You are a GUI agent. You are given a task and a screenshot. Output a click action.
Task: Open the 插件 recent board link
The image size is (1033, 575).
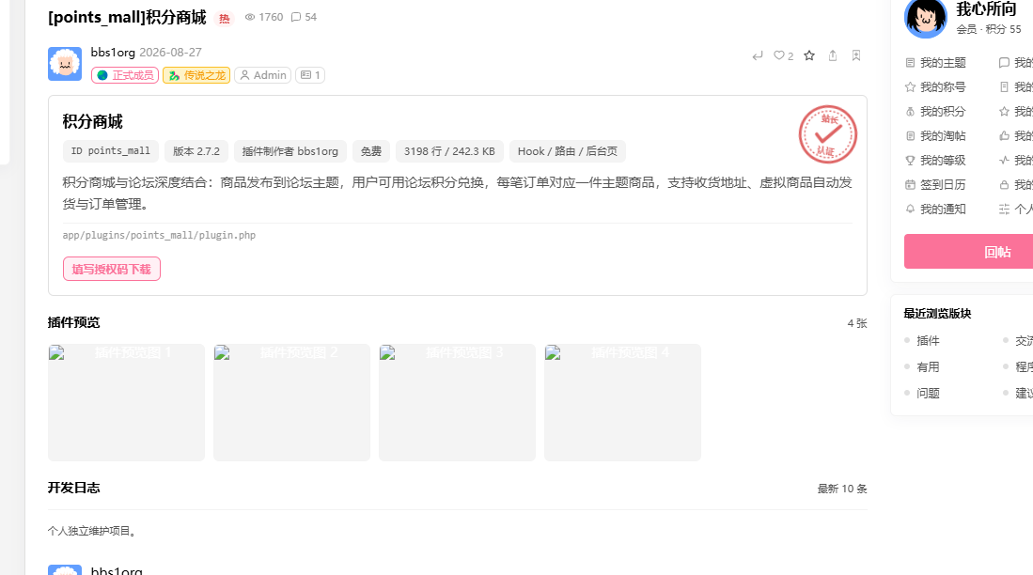coord(928,340)
